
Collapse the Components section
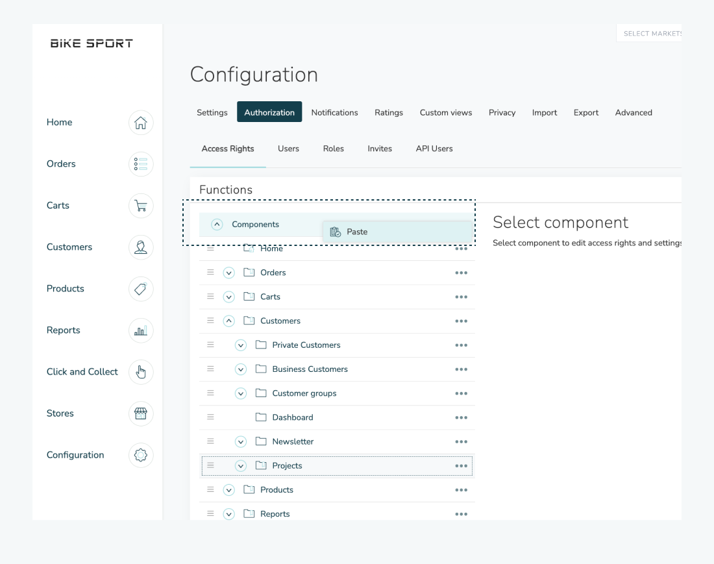(x=217, y=225)
